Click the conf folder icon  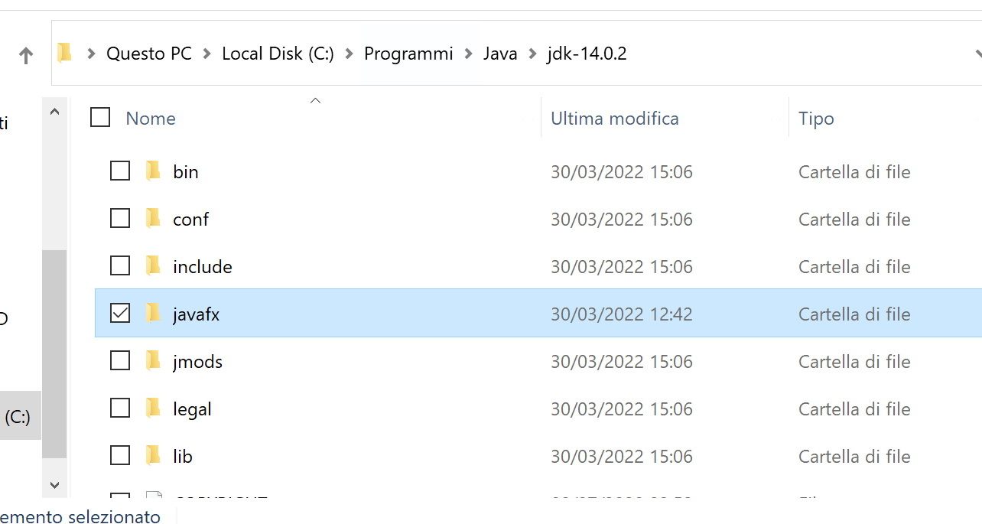[154, 219]
